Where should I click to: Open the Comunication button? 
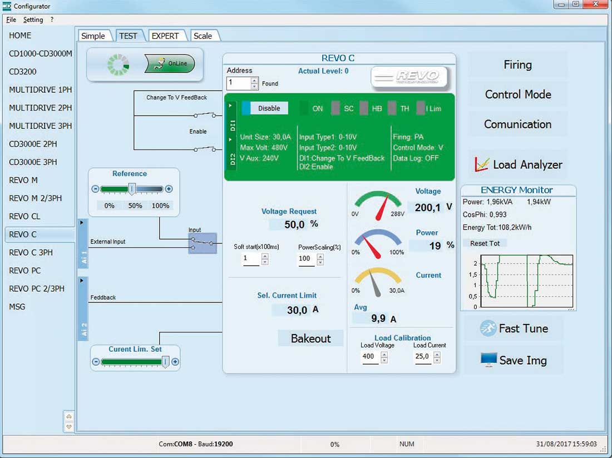click(517, 124)
